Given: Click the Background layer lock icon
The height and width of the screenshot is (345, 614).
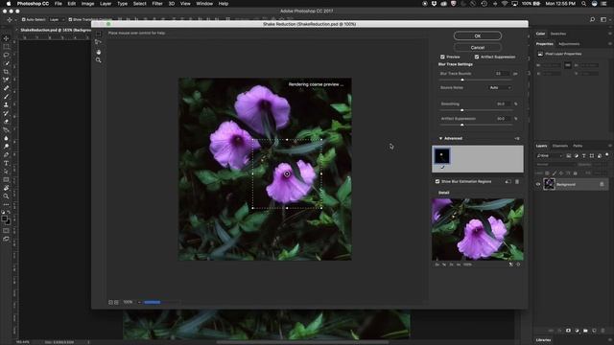Looking at the screenshot, I should [x=602, y=184].
